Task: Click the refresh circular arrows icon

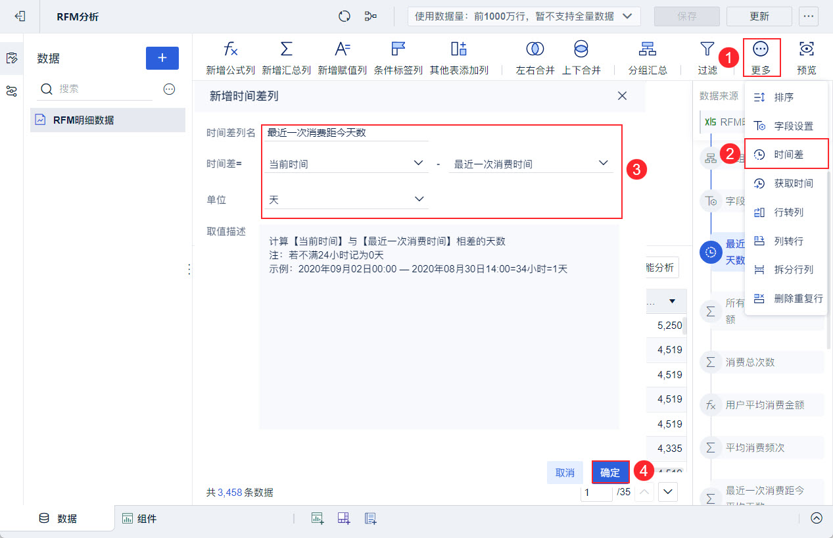Action: (x=344, y=16)
